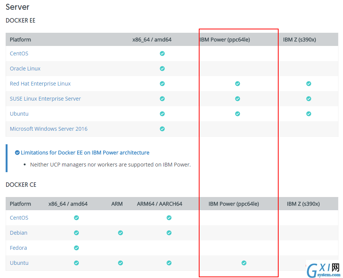343x278 pixels.
Task: Click Docker EE Ubuntu x86_64 checkmark
Action: (162, 114)
